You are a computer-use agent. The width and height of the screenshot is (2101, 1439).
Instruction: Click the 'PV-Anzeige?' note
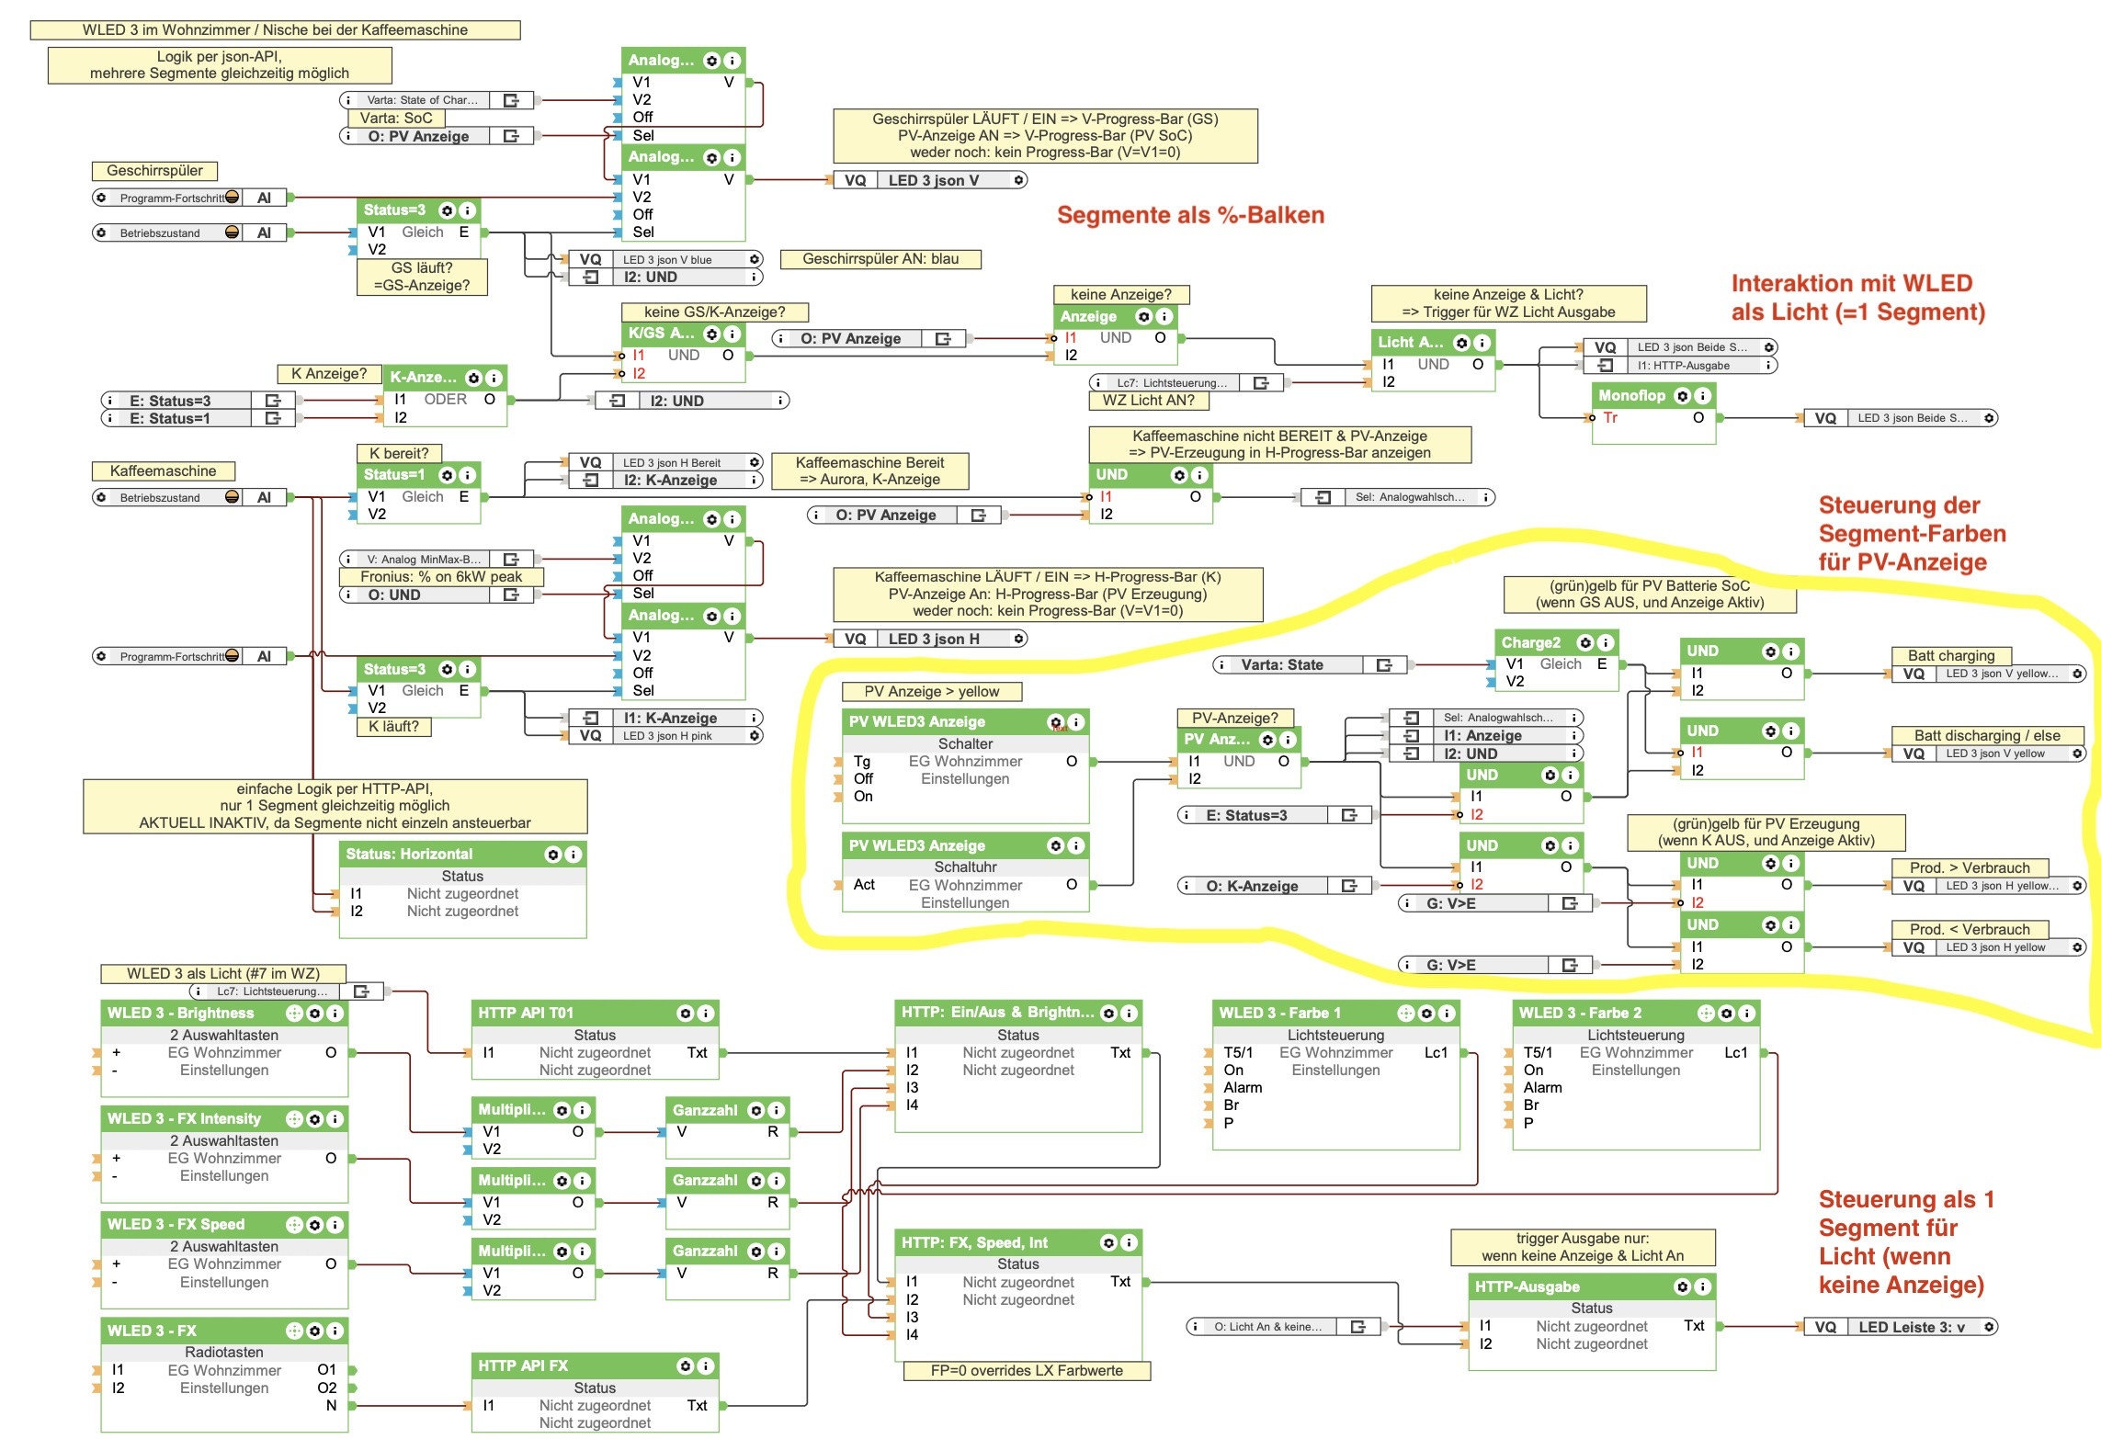click(x=1235, y=719)
